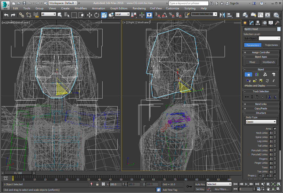Viewport: 283px width, 193px height.
Task: Open the Select by Name dialog
Action: pos(67,15)
